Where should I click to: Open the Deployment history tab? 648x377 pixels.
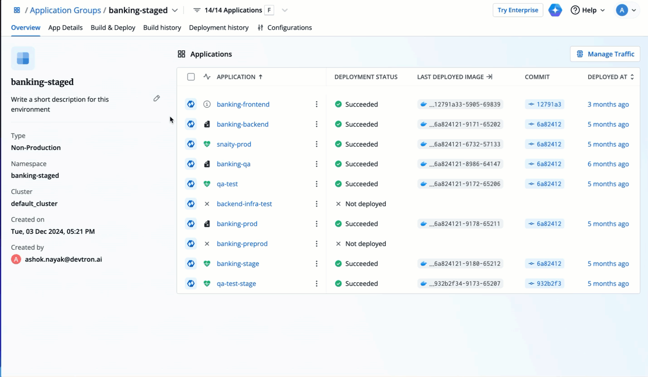click(218, 28)
